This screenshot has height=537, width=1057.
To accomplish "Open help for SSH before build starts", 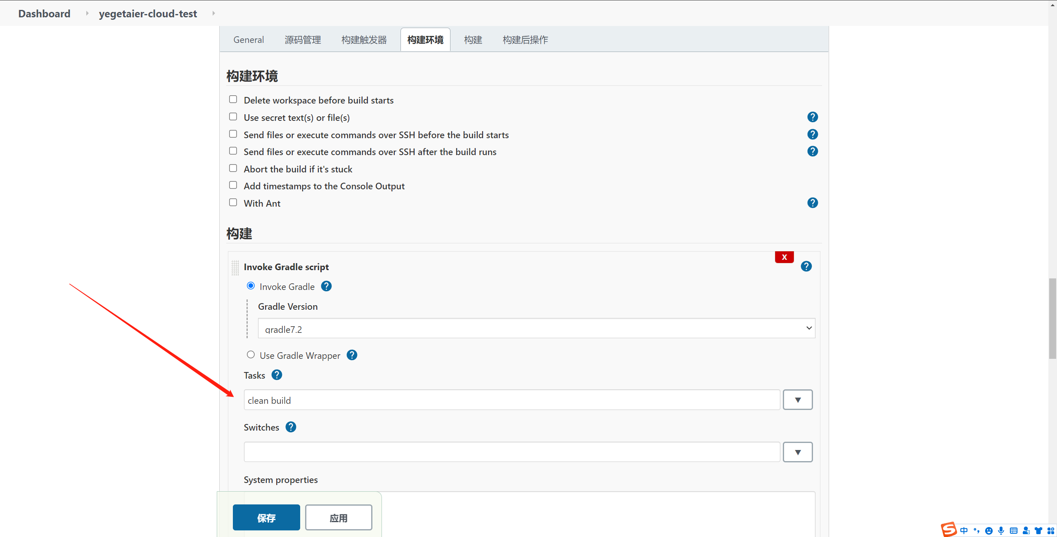I will (x=812, y=134).
